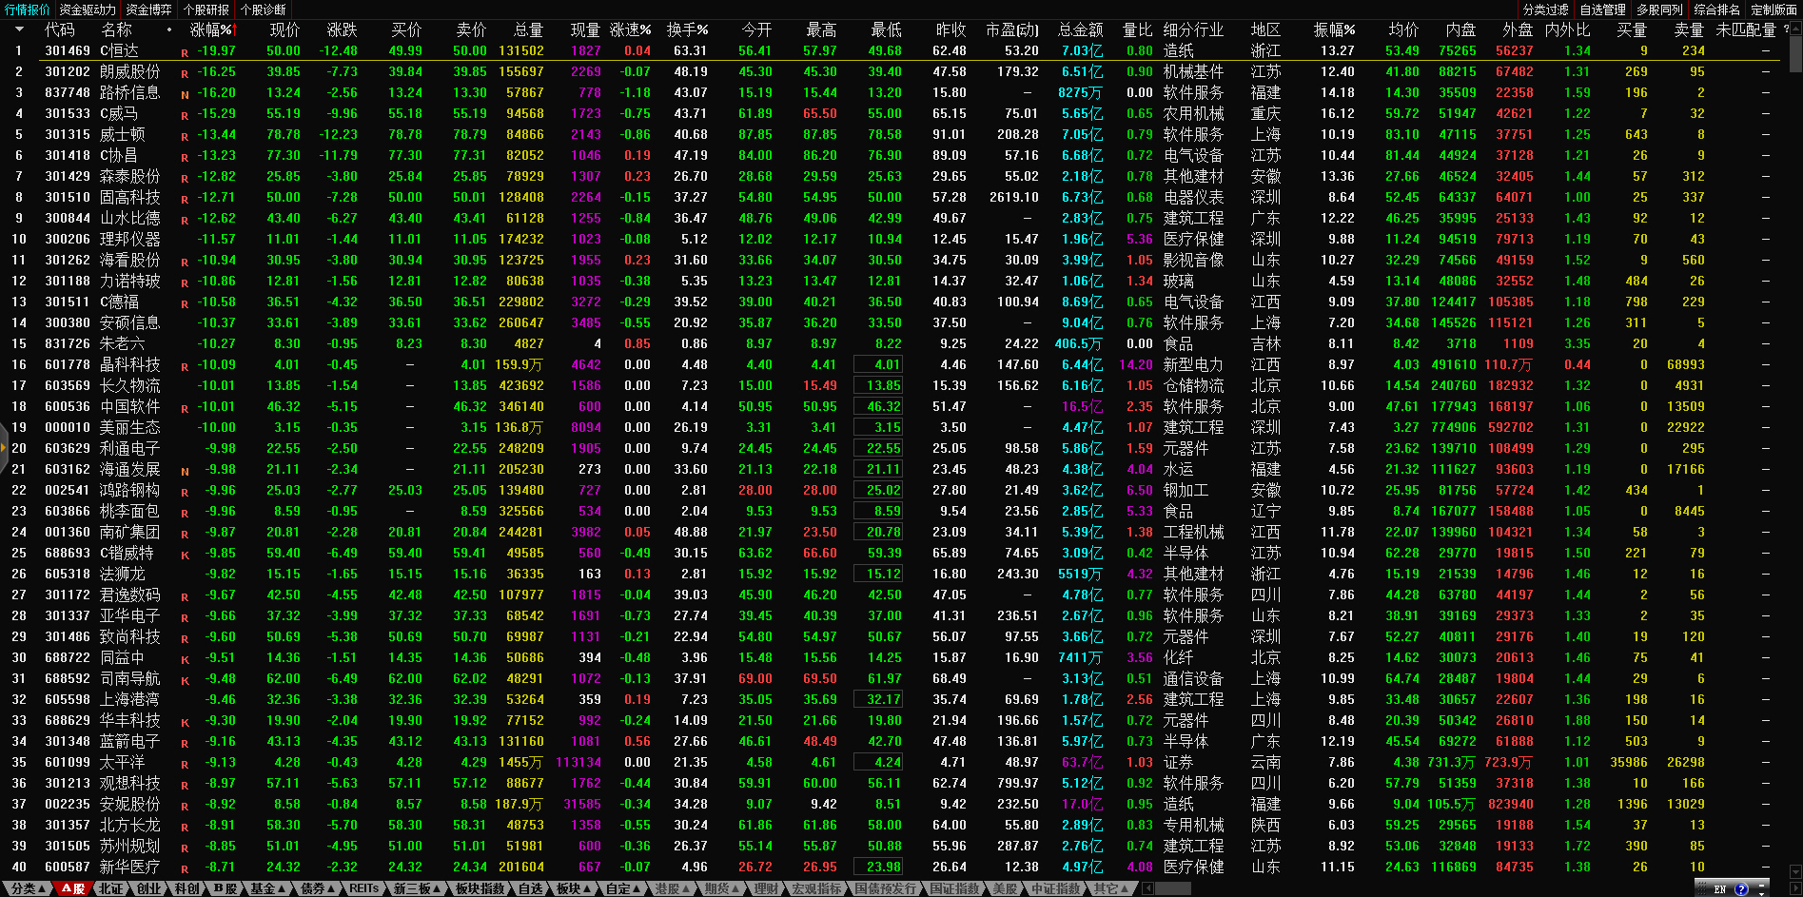Open 自选管理 at the top right
1803x897 pixels.
[1602, 10]
